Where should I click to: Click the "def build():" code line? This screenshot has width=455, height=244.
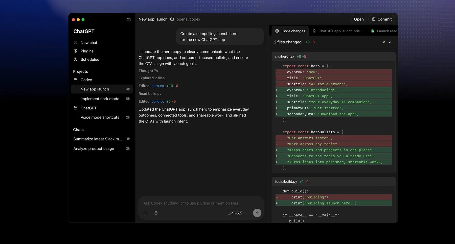pos(295,191)
